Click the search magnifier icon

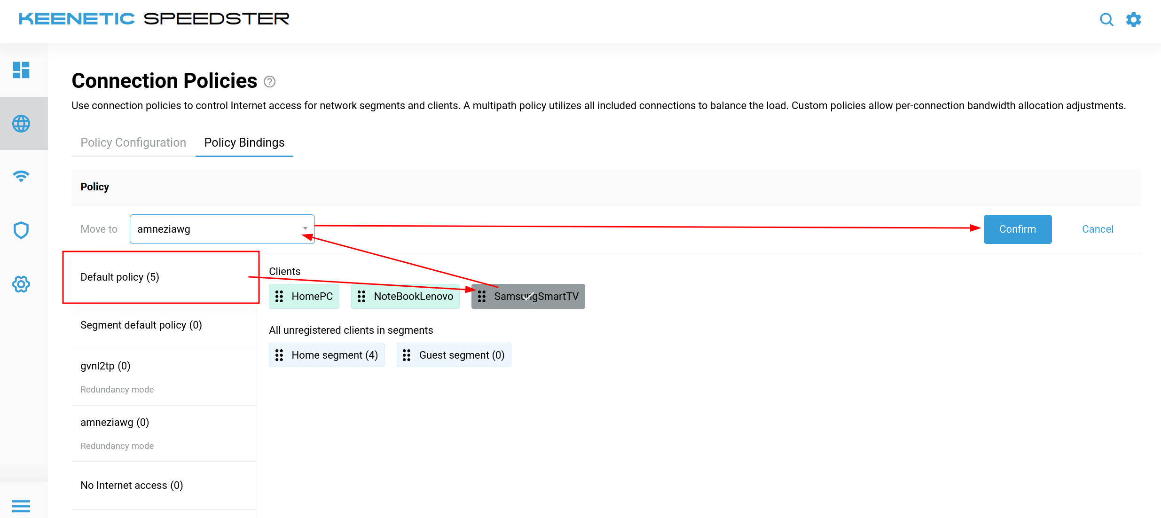(x=1106, y=20)
